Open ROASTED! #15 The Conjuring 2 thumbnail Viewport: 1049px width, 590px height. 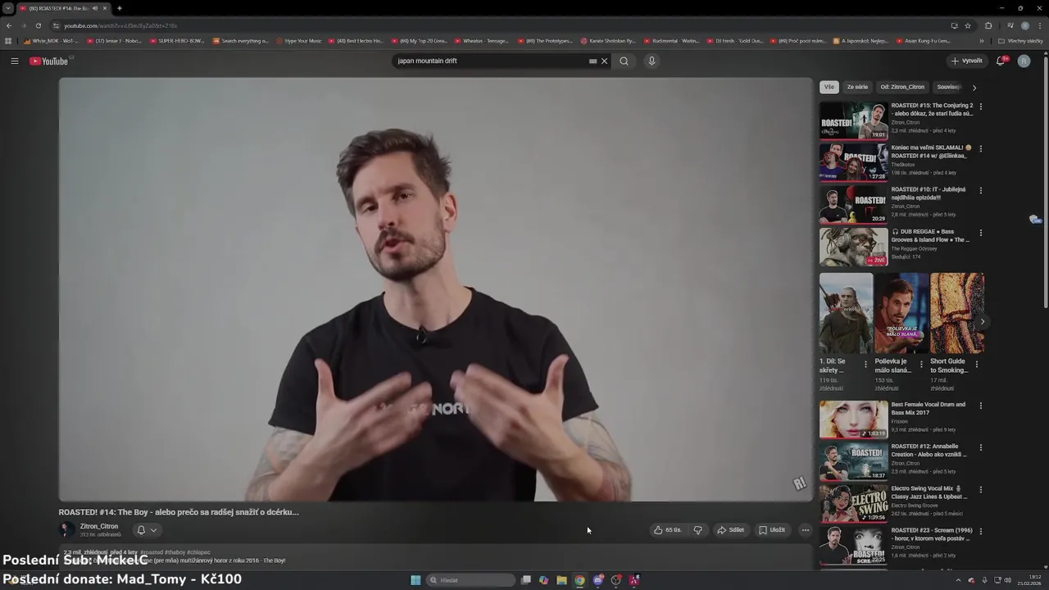coord(853,120)
